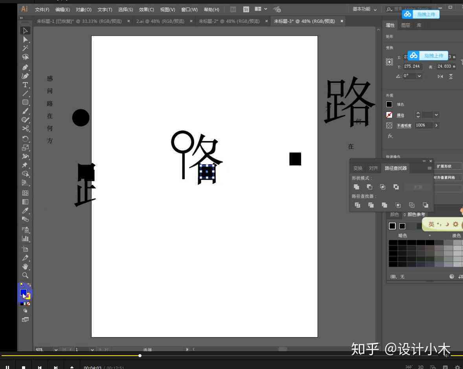Open rotation angle dropdown
The height and width of the screenshot is (369, 463).
click(419, 76)
